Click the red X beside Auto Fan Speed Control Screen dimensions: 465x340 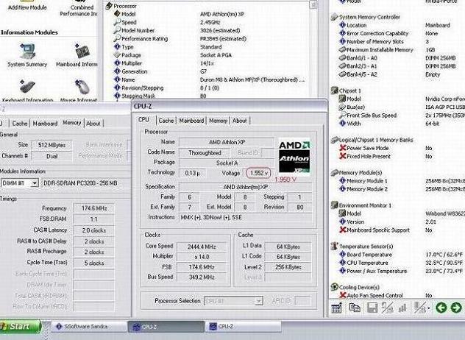[x=343, y=295]
